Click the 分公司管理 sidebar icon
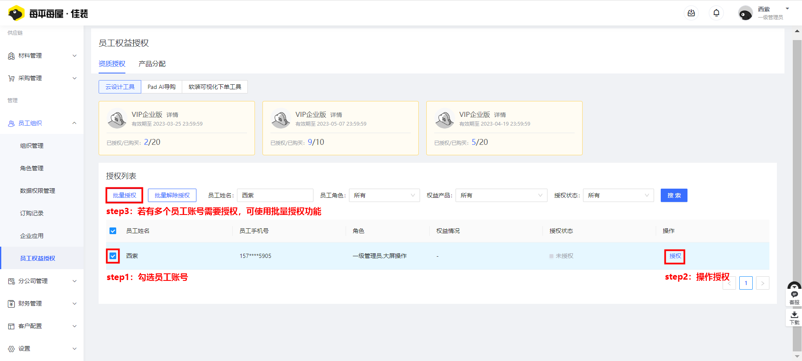Viewport: 802px width, 361px height. pos(11,281)
